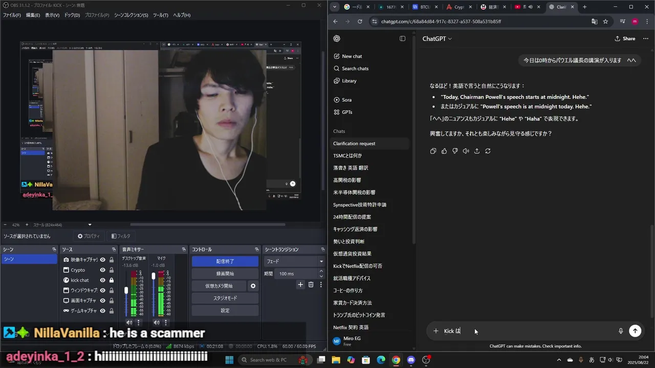Viewport: 655px width, 368px height.
Task: Toggle visibility of ウィンドウキャプチャ source
Action: [x=102, y=290]
